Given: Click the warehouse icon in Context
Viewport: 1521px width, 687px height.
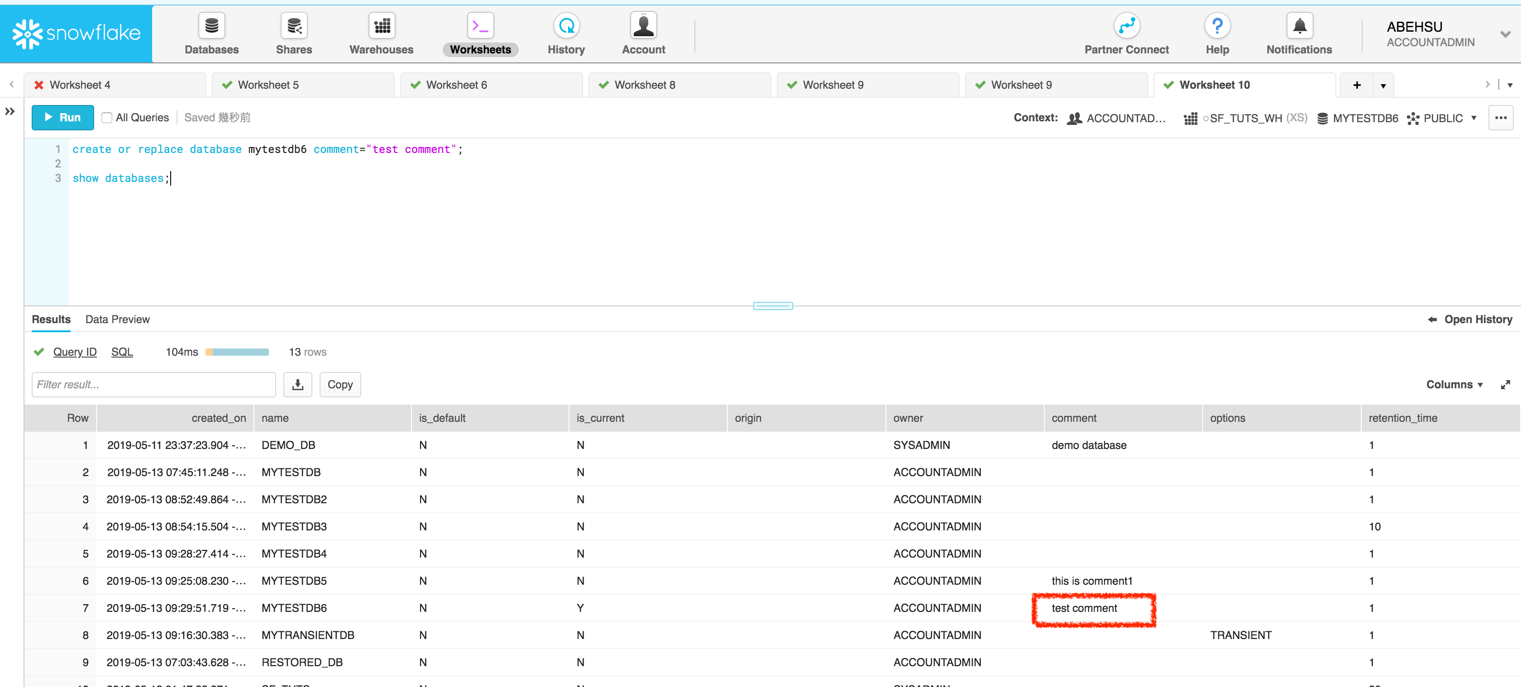Looking at the screenshot, I should tap(1191, 119).
